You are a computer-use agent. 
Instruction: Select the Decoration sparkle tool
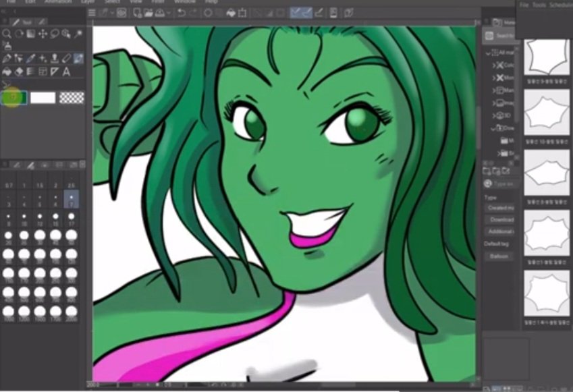click(43, 59)
